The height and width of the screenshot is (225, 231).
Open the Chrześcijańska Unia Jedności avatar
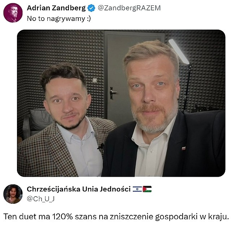click(13, 194)
